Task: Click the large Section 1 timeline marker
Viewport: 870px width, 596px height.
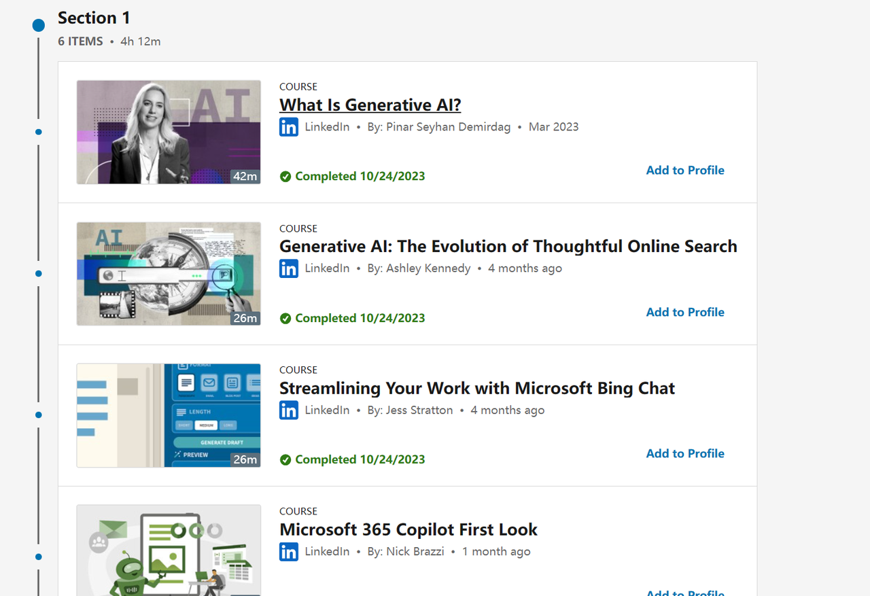Action: click(x=39, y=25)
